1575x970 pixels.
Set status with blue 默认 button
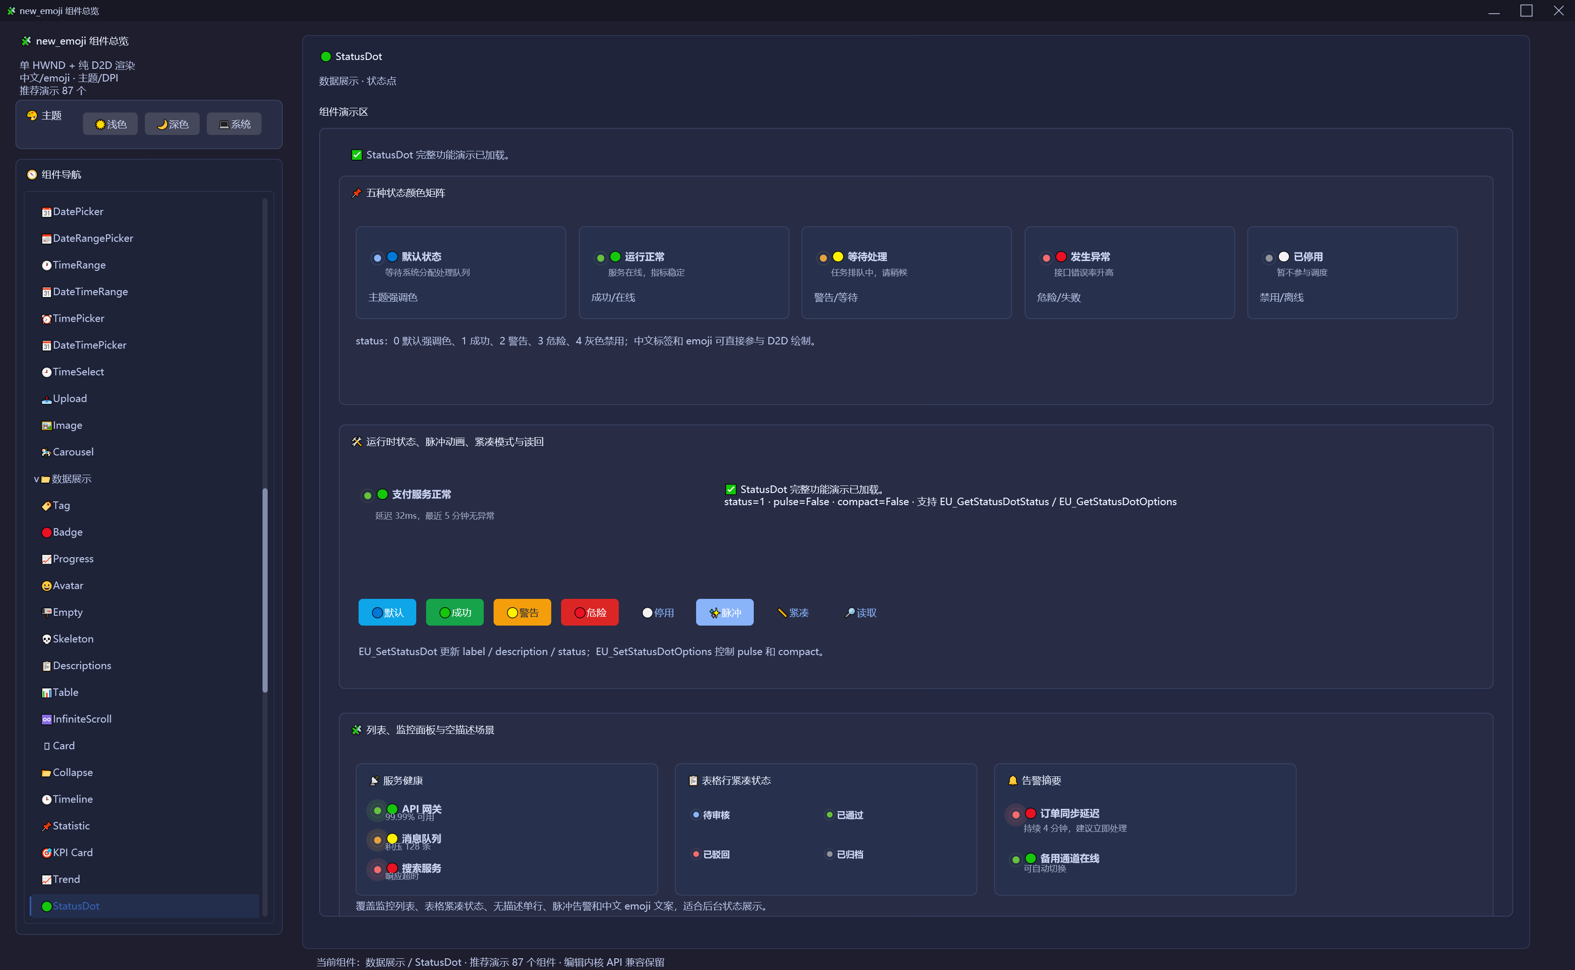click(387, 612)
